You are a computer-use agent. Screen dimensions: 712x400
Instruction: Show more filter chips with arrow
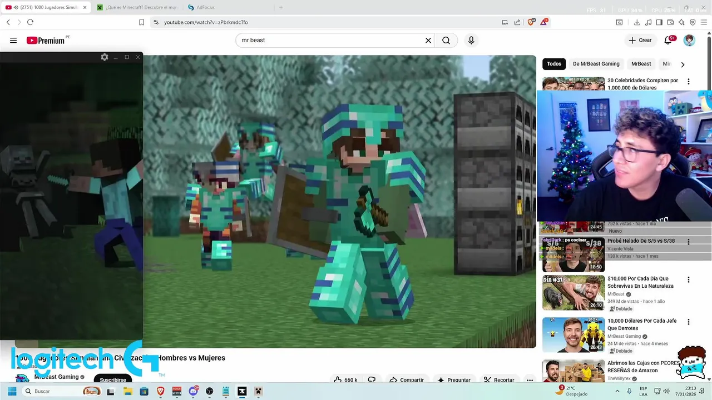point(683,64)
